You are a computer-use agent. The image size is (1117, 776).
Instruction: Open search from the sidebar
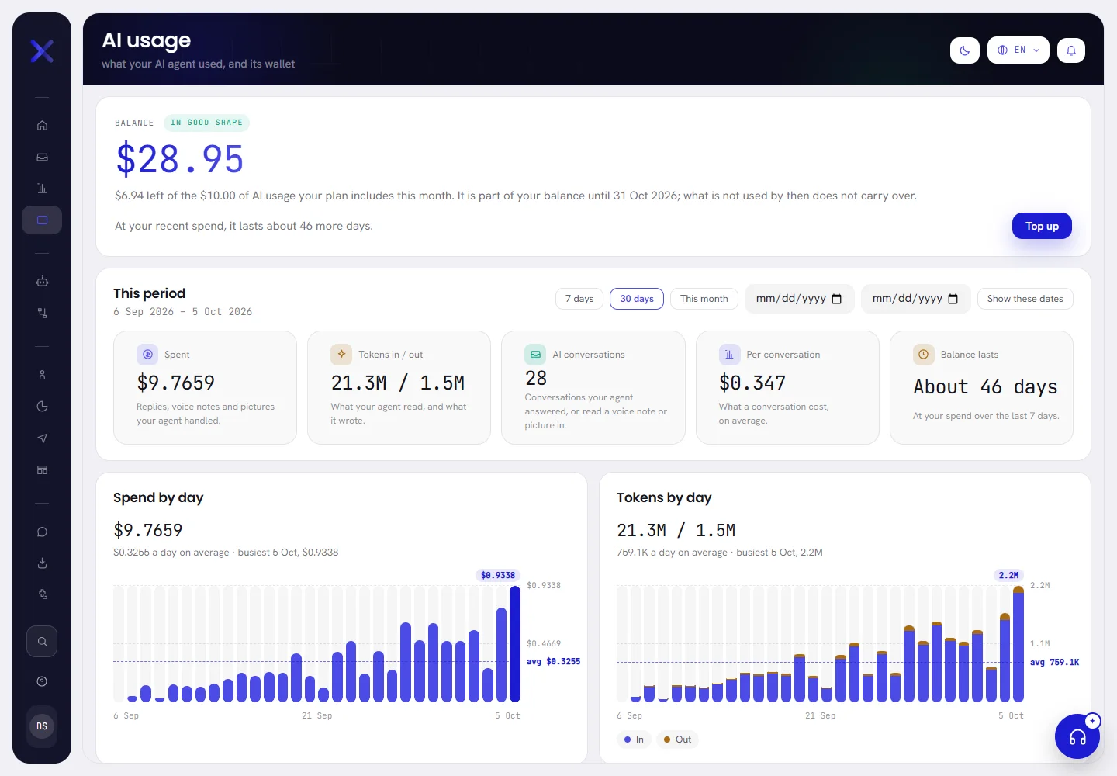pyautogui.click(x=42, y=642)
